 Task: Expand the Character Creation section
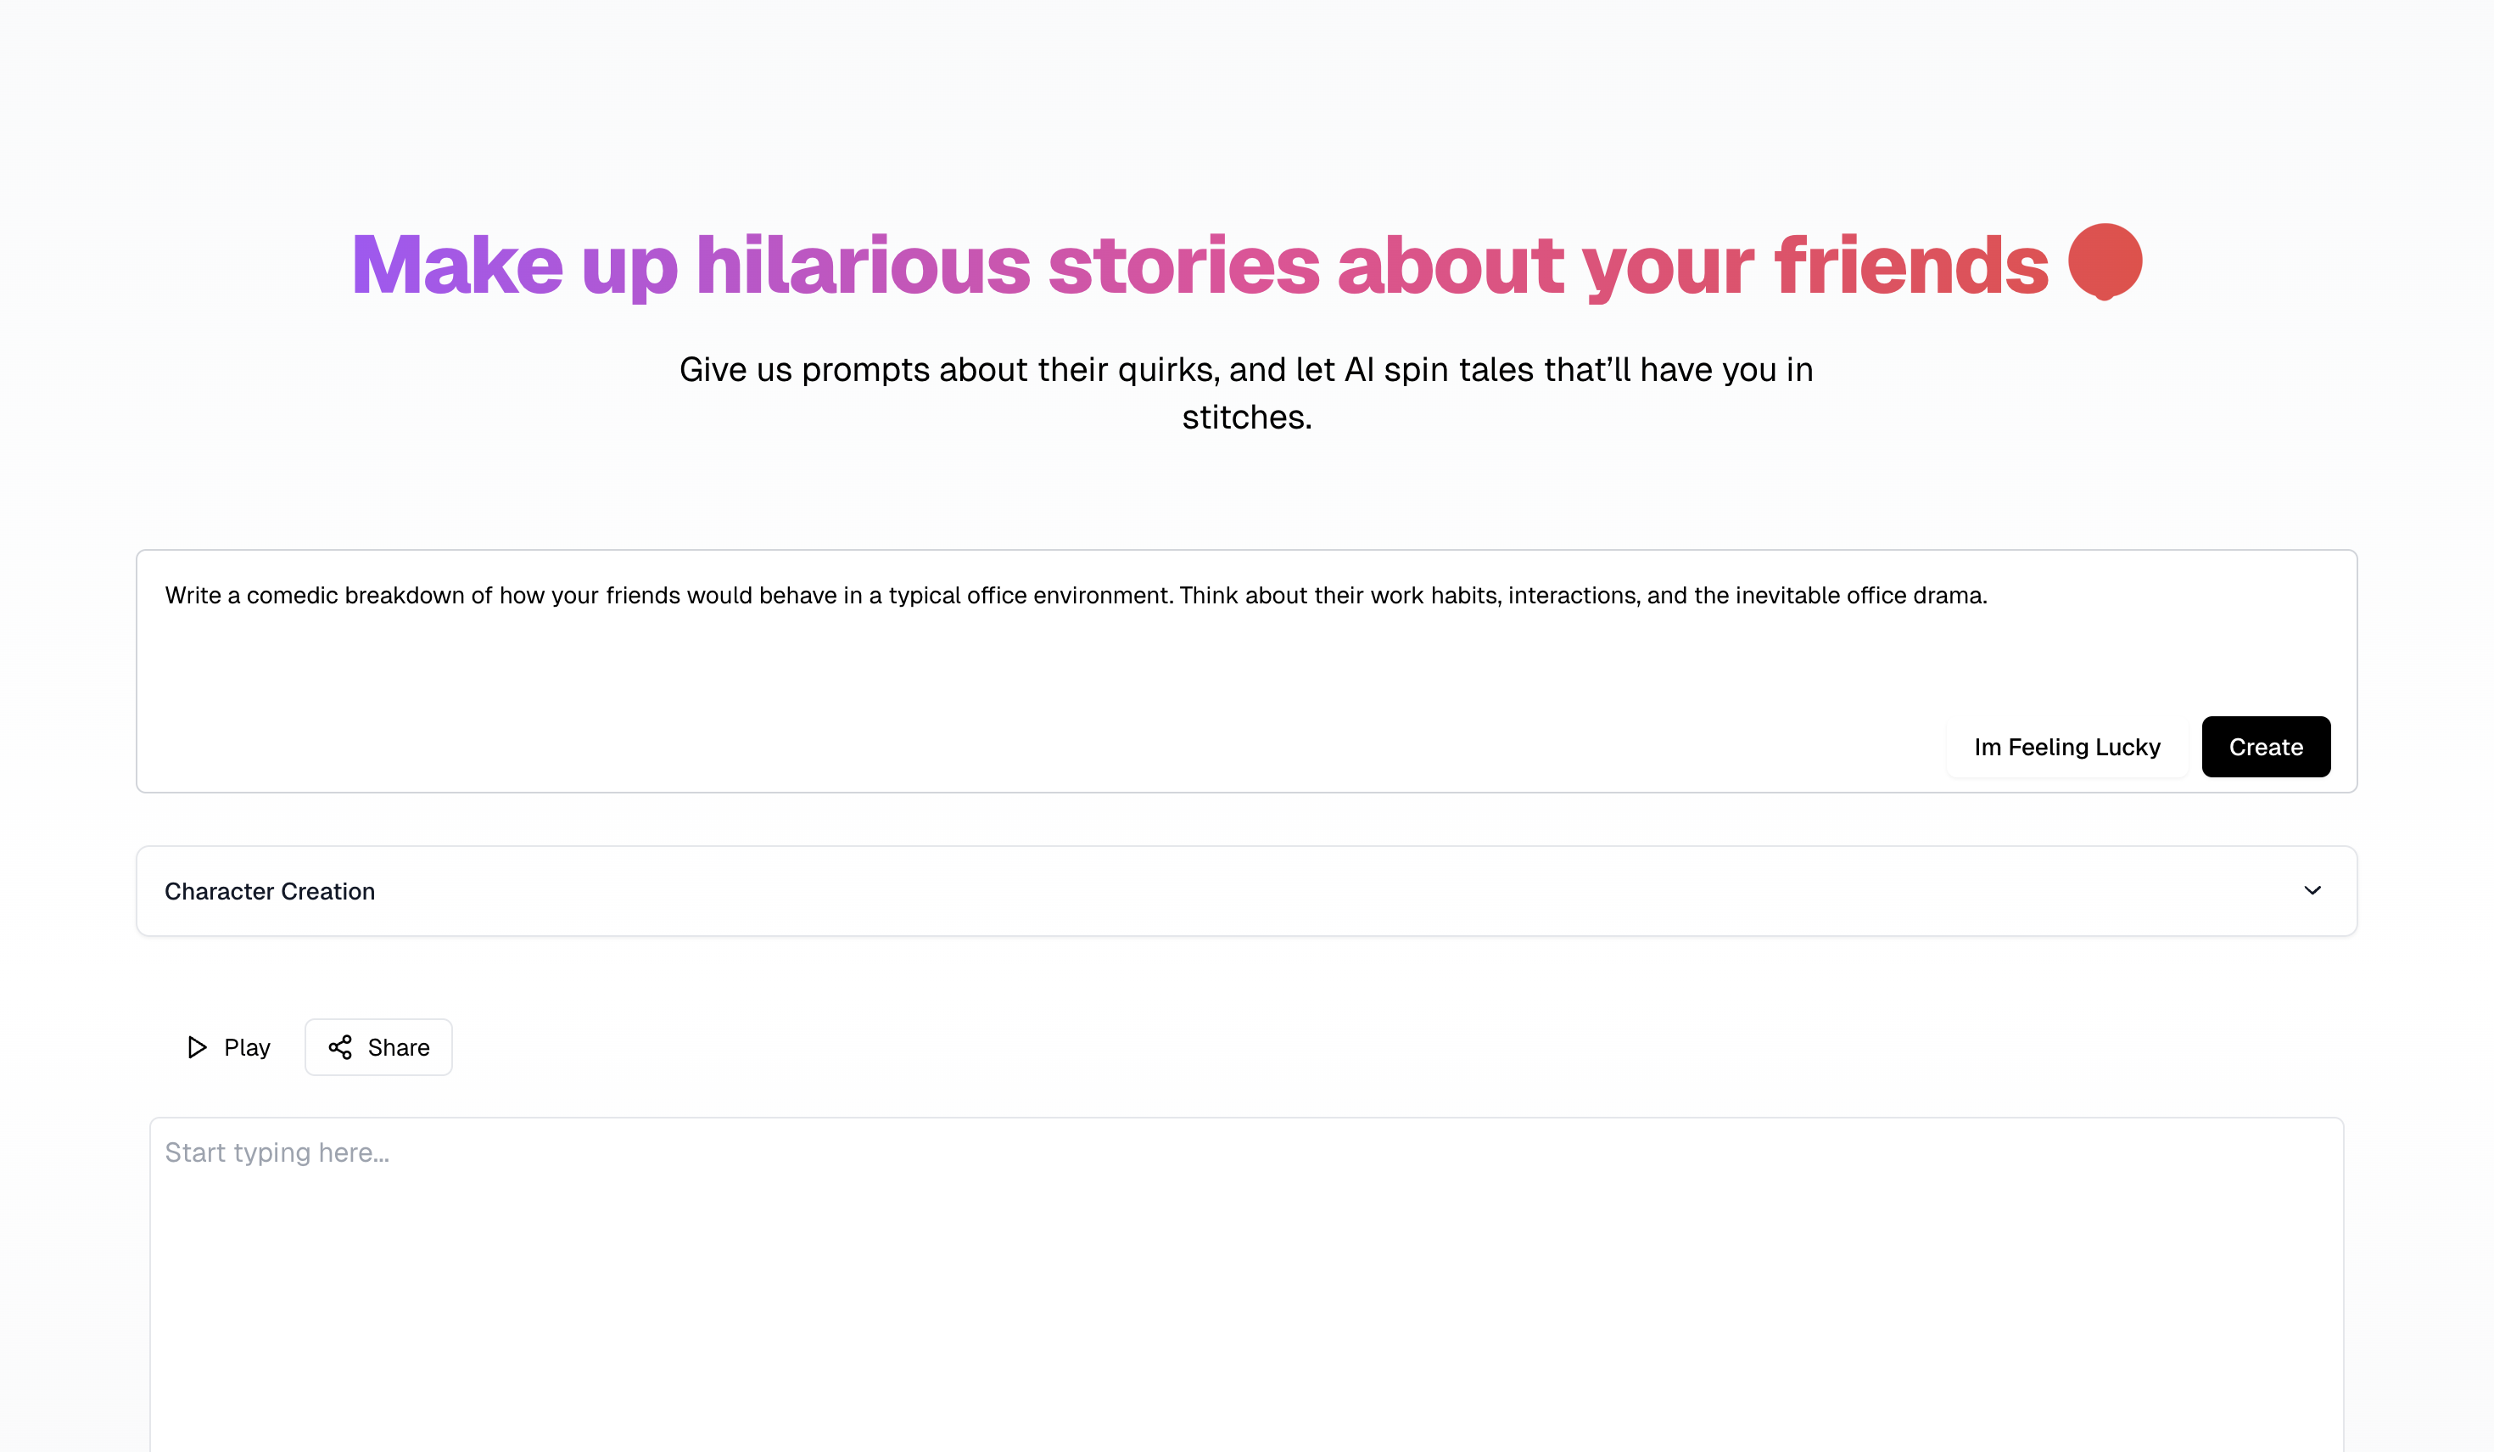pyautogui.click(x=1246, y=891)
